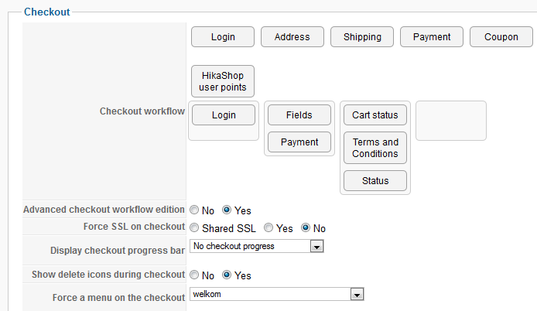Click the Login block in the top row
Viewport: 537px width, 311px height.
[x=223, y=36]
